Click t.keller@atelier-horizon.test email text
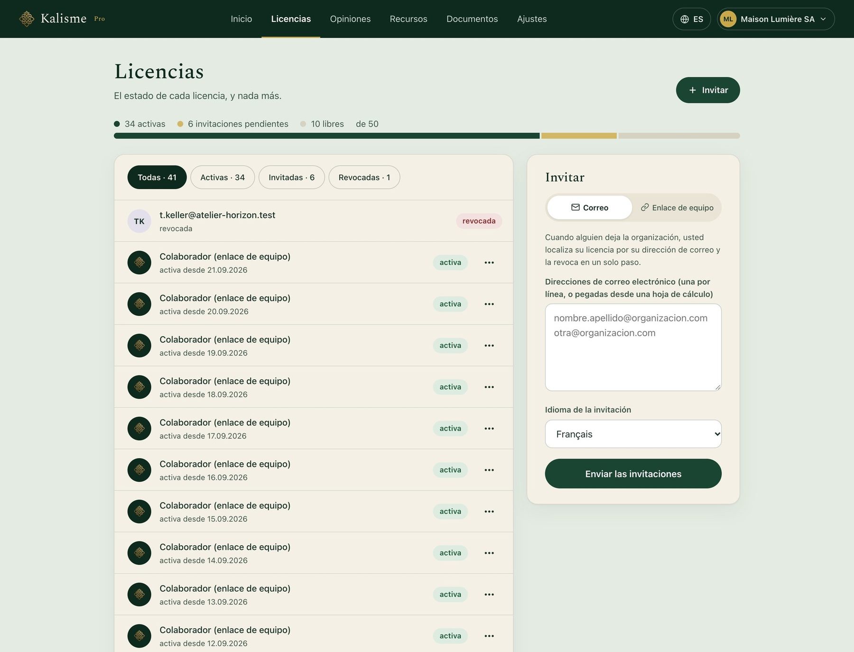This screenshot has width=854, height=652. tap(217, 215)
